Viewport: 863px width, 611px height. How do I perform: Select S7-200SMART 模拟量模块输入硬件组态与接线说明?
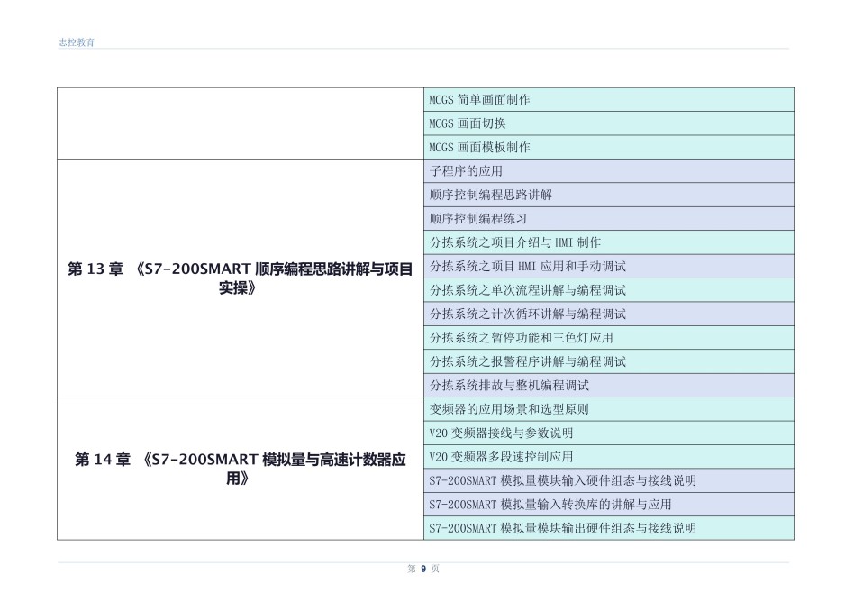coord(609,480)
